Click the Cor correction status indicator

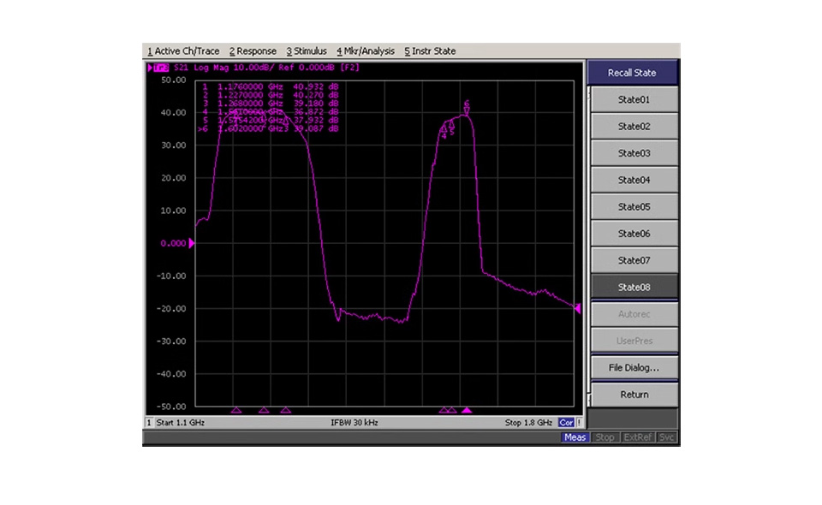click(x=566, y=423)
